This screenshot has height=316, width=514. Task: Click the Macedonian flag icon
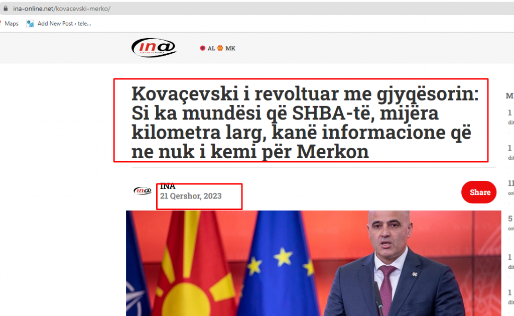click(x=220, y=48)
